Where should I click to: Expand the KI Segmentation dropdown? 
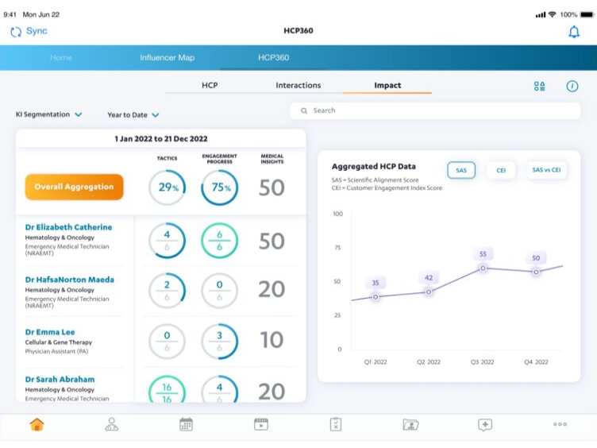pyautogui.click(x=49, y=114)
